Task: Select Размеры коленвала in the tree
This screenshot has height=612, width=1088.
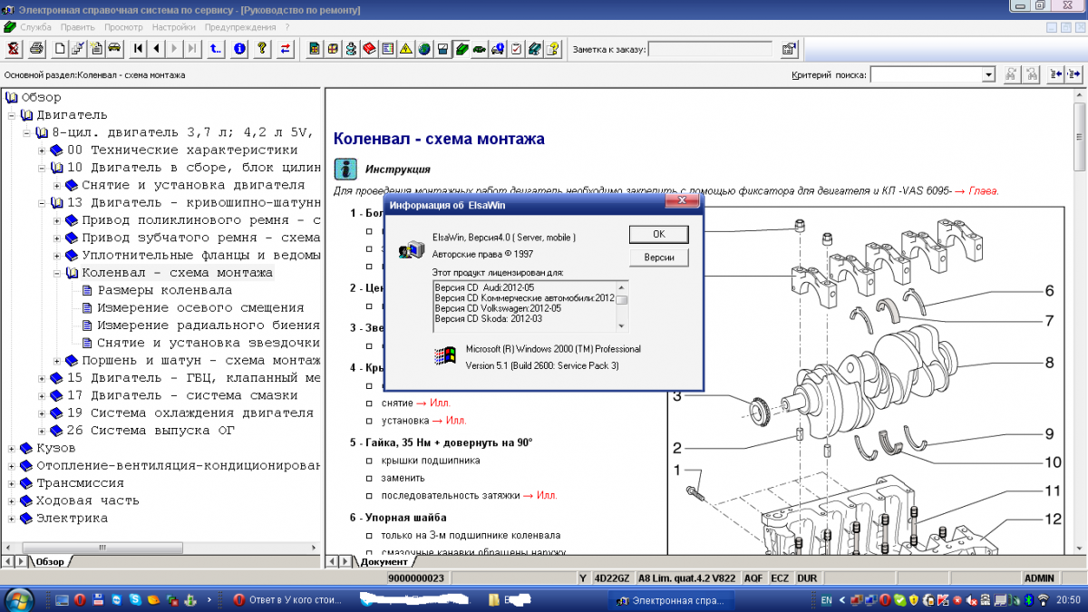Action: pos(164,290)
